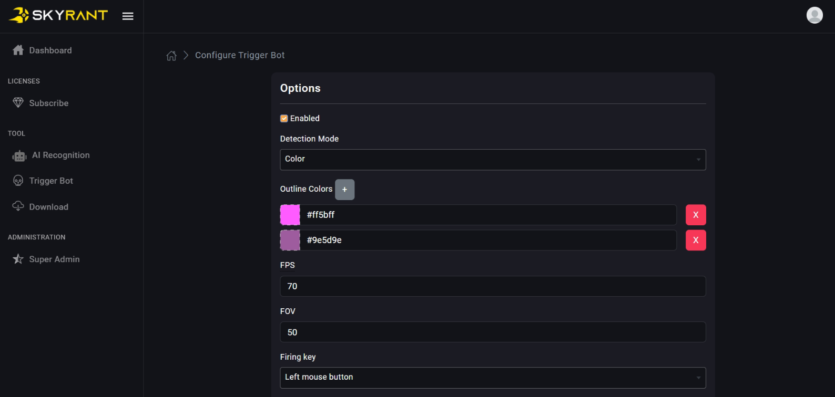Click the Subscribe diamond icon

point(18,103)
